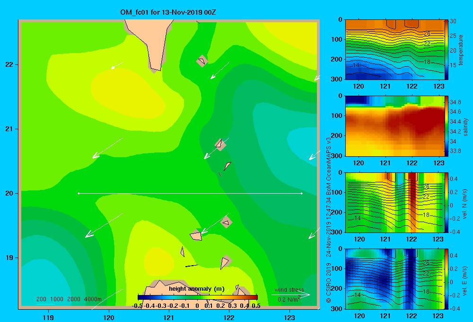Click the temperature color scale bar

[x=446, y=50]
